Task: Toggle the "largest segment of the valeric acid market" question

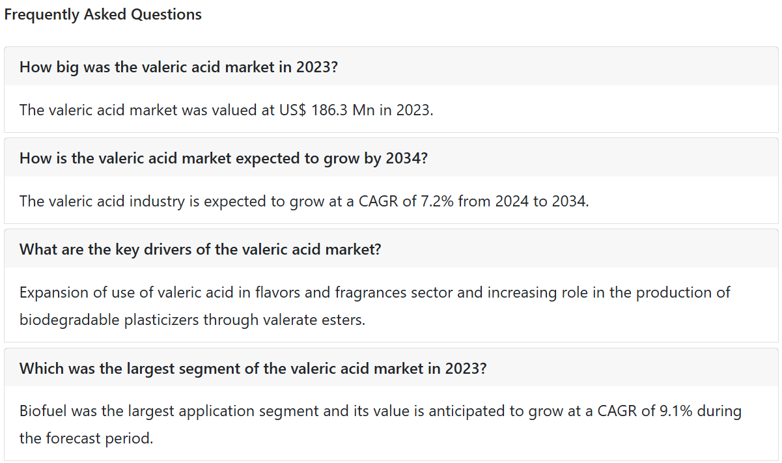Action: tap(391, 368)
